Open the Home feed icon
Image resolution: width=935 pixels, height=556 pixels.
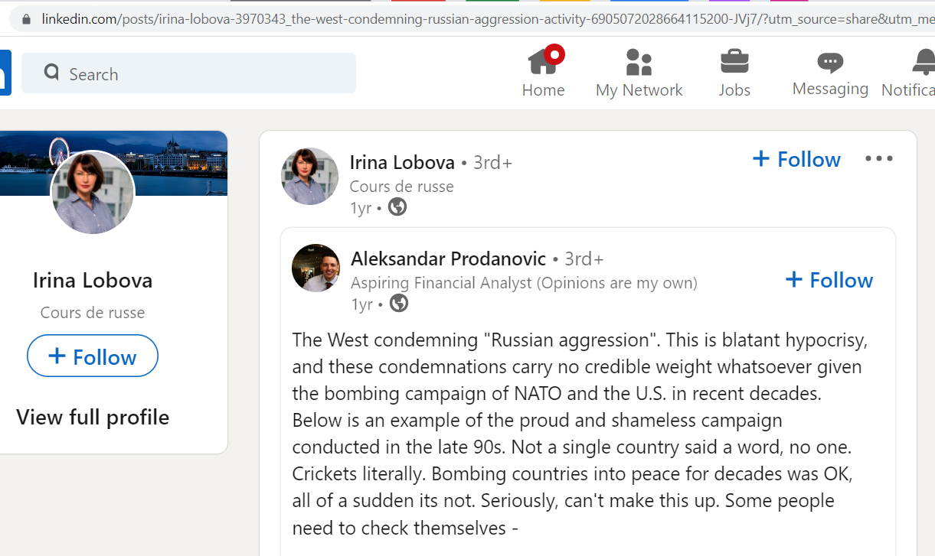543,61
